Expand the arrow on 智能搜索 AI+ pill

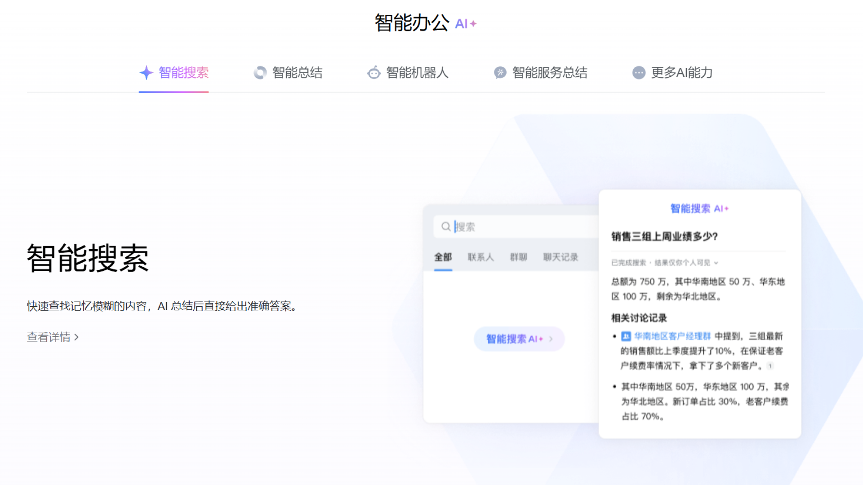tap(552, 339)
